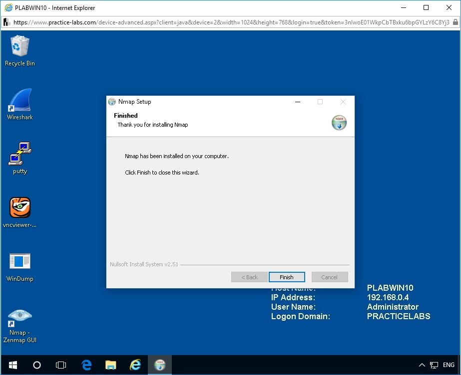461x375 pixels.
Task: Open the Recycle Bin desktop icon
Action: [x=19, y=51]
